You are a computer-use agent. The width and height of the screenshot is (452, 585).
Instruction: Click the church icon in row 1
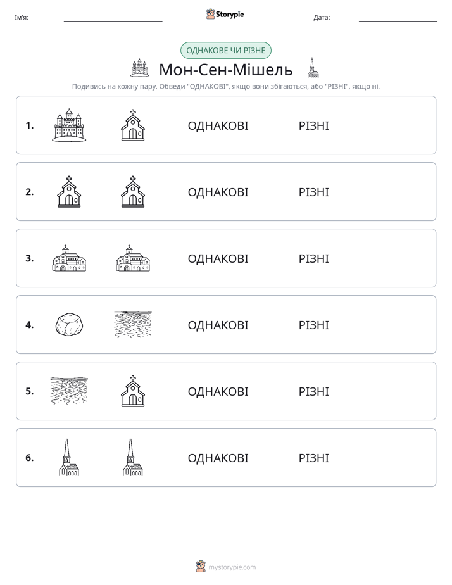pos(133,125)
